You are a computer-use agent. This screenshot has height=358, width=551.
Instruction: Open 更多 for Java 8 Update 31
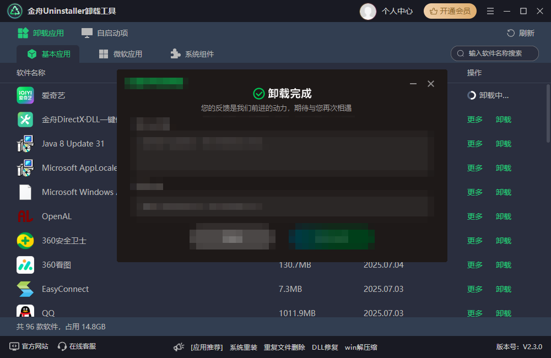(x=475, y=144)
